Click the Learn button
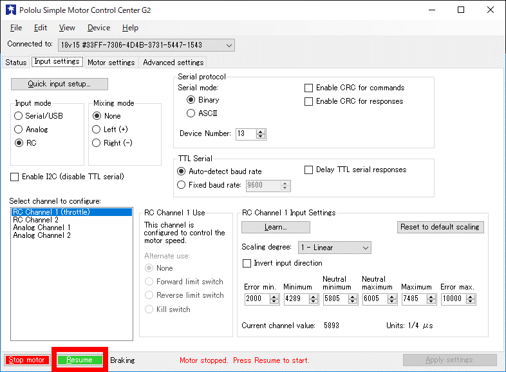This screenshot has width=506, height=372. (276, 227)
